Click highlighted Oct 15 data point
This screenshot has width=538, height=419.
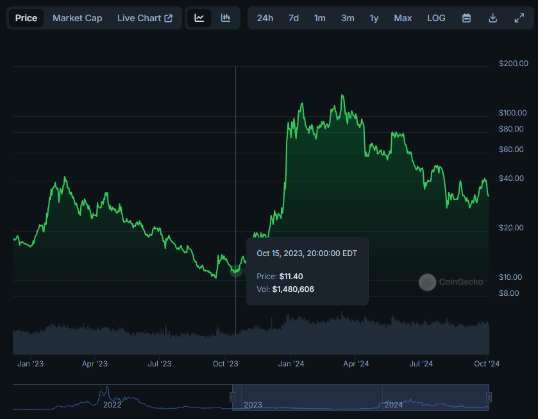tap(236, 271)
